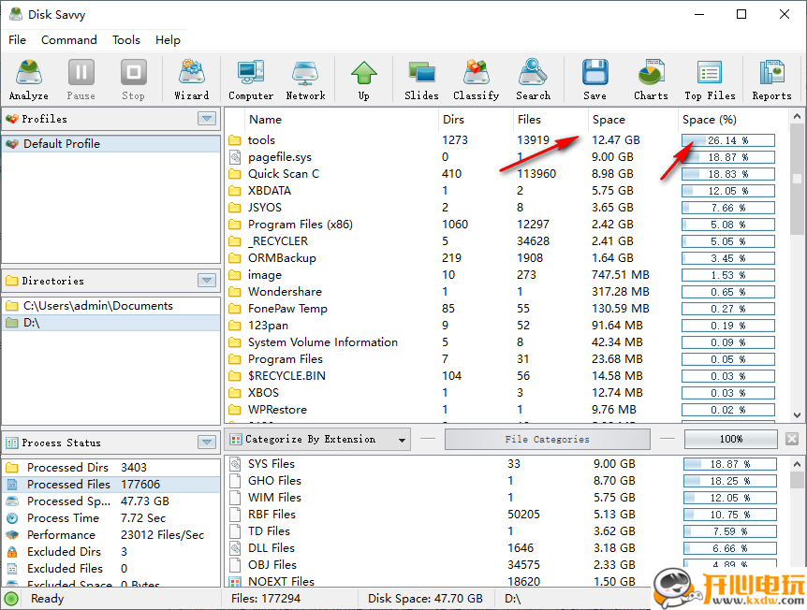Click the File Categories button
Image resolution: width=807 pixels, height=610 pixels.
547,440
